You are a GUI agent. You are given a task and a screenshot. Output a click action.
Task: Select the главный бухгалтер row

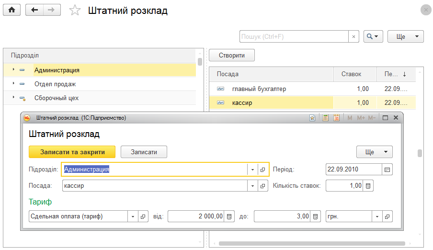coord(312,89)
